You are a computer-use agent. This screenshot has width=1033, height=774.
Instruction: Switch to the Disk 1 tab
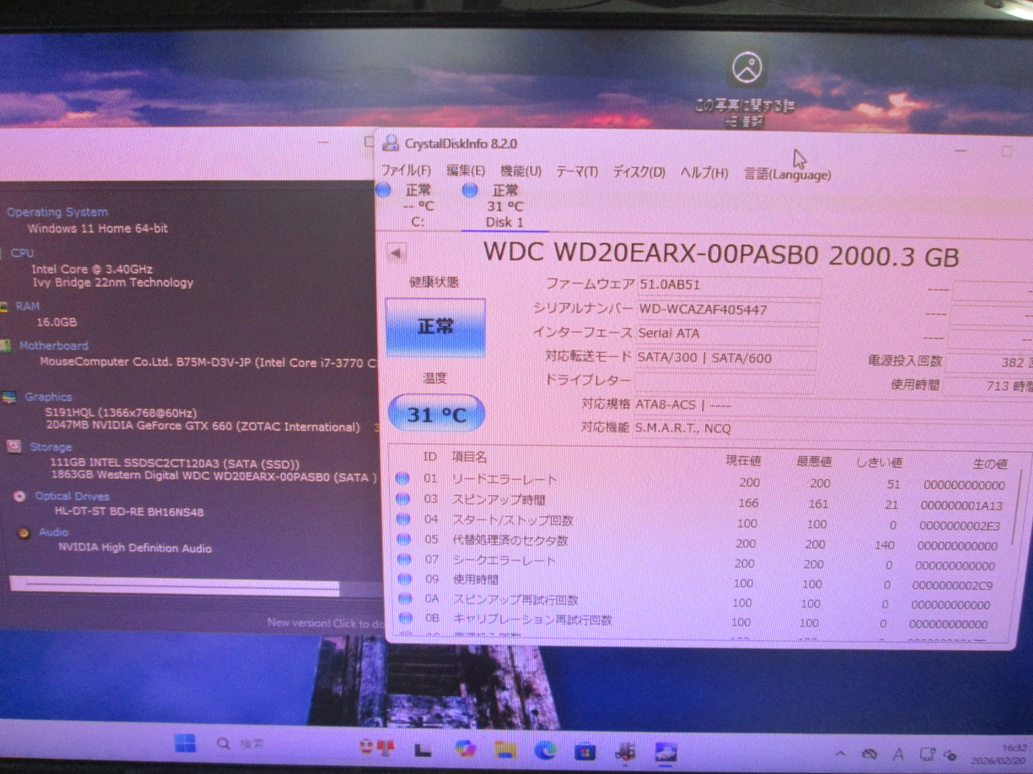pos(504,206)
